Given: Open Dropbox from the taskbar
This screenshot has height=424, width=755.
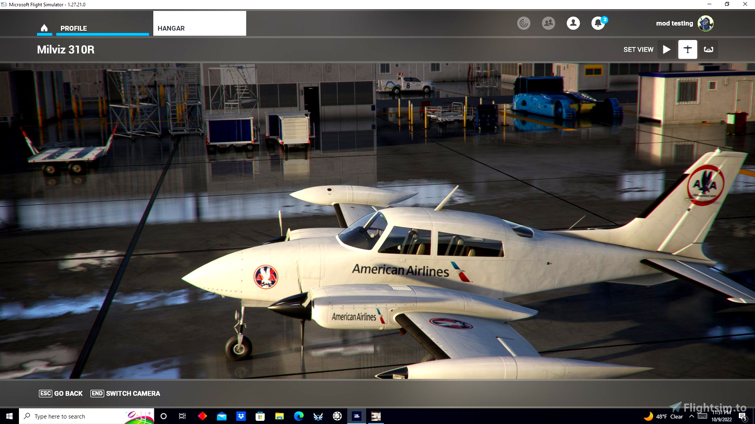Looking at the screenshot, I should click(241, 416).
